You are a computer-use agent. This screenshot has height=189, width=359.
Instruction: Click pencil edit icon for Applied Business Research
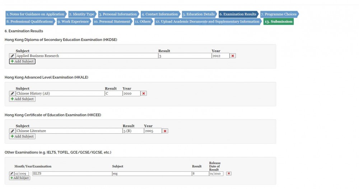click(12, 56)
